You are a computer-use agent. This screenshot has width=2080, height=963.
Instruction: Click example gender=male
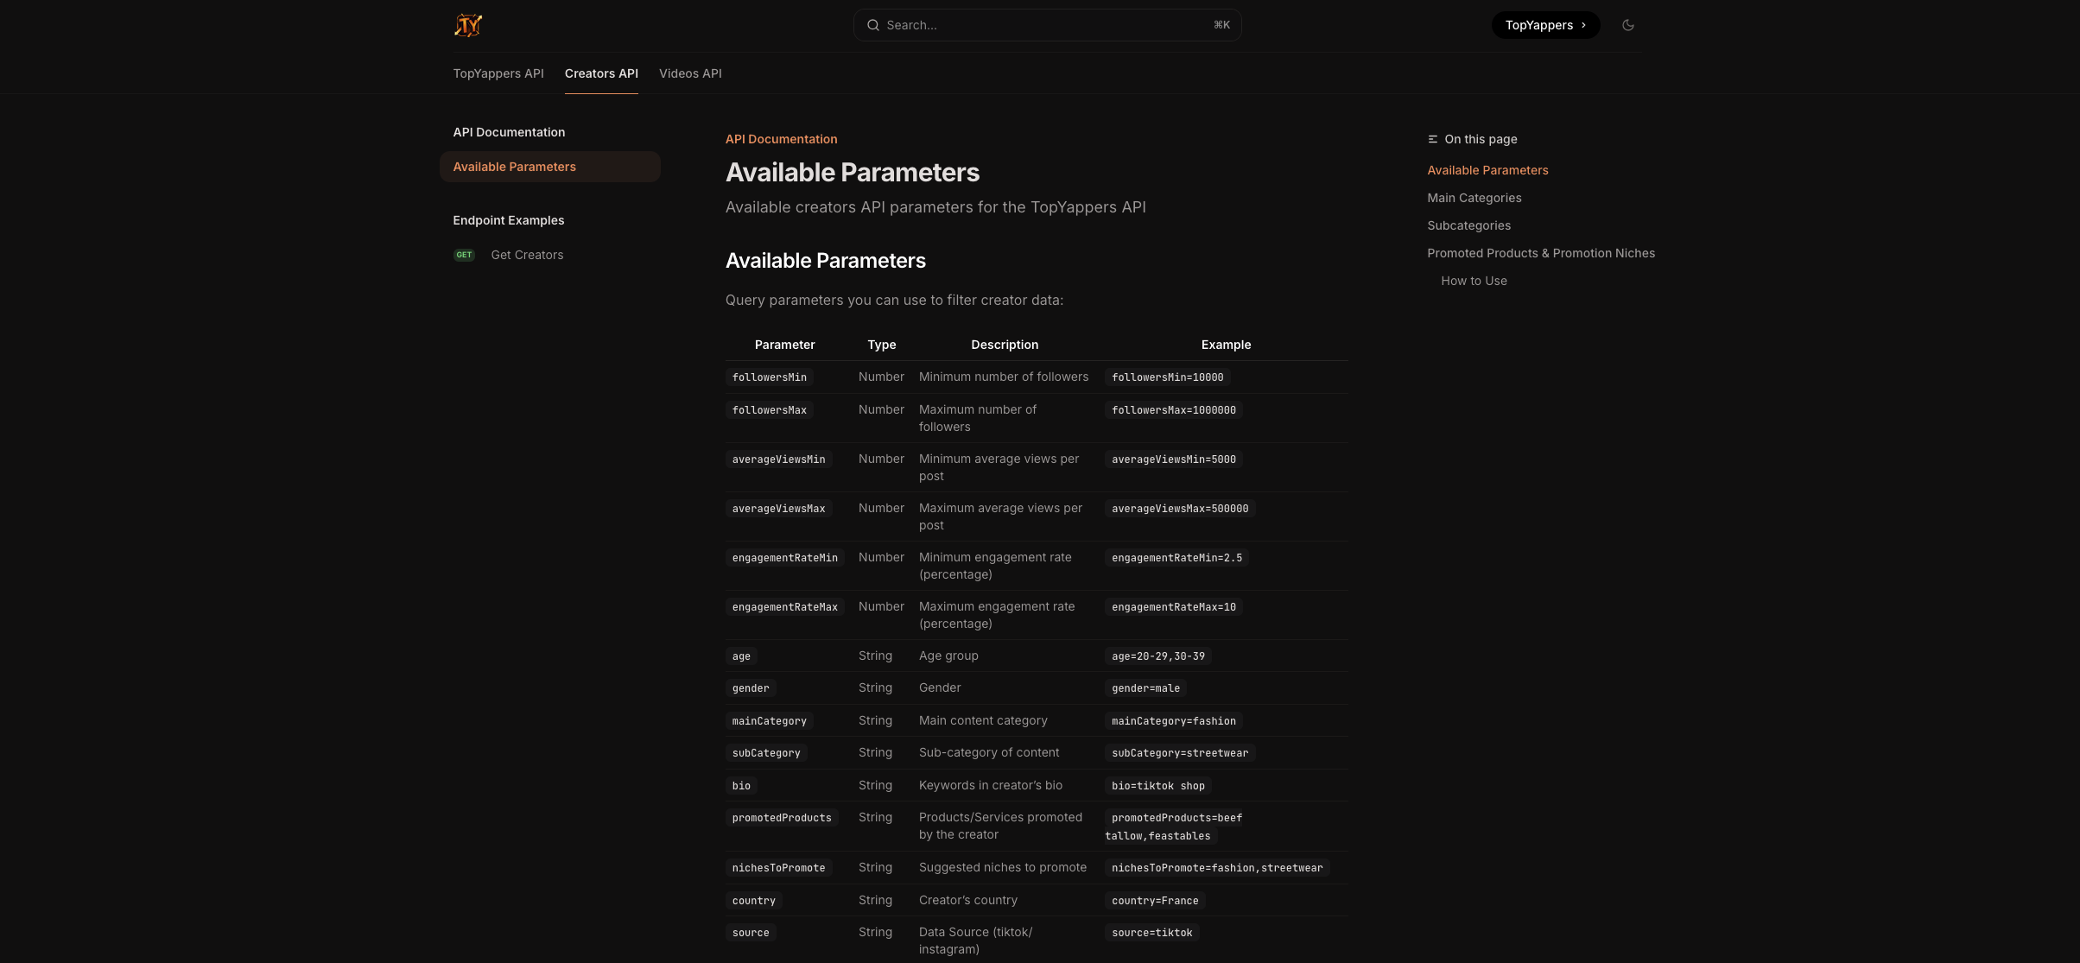coord(1145,688)
